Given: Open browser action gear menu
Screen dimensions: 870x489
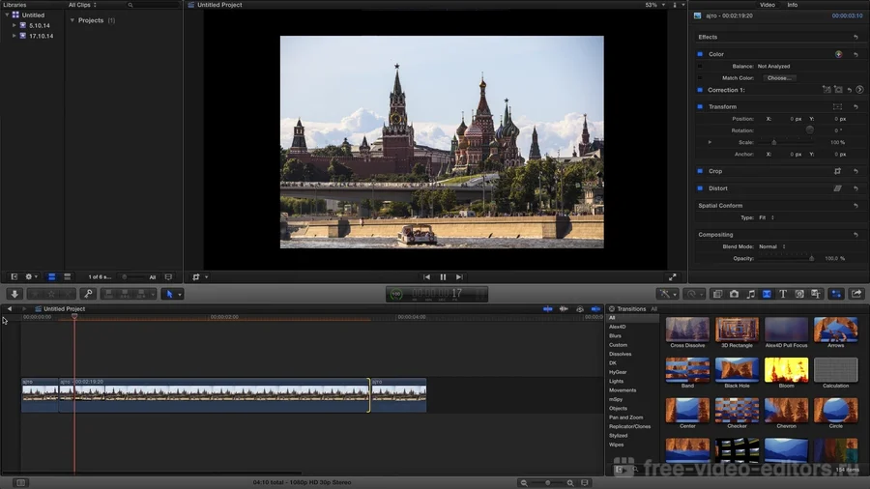Looking at the screenshot, I should (31, 277).
